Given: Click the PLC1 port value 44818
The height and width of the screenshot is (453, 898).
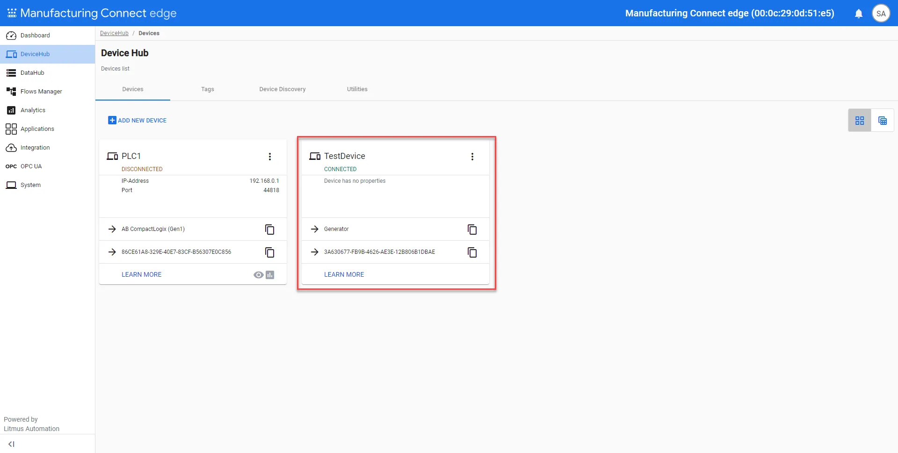Looking at the screenshot, I should pyautogui.click(x=271, y=190).
